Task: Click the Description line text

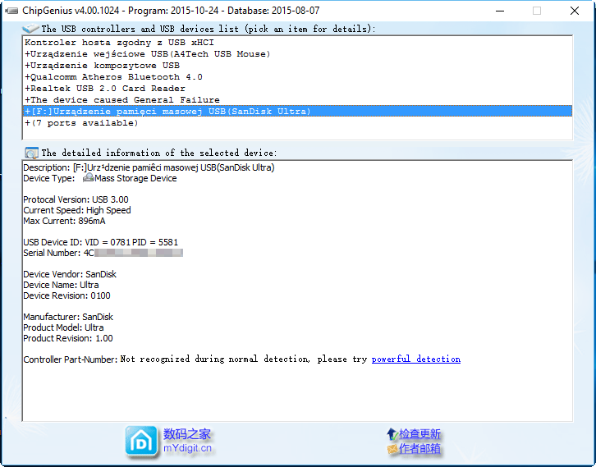Action: (x=149, y=167)
